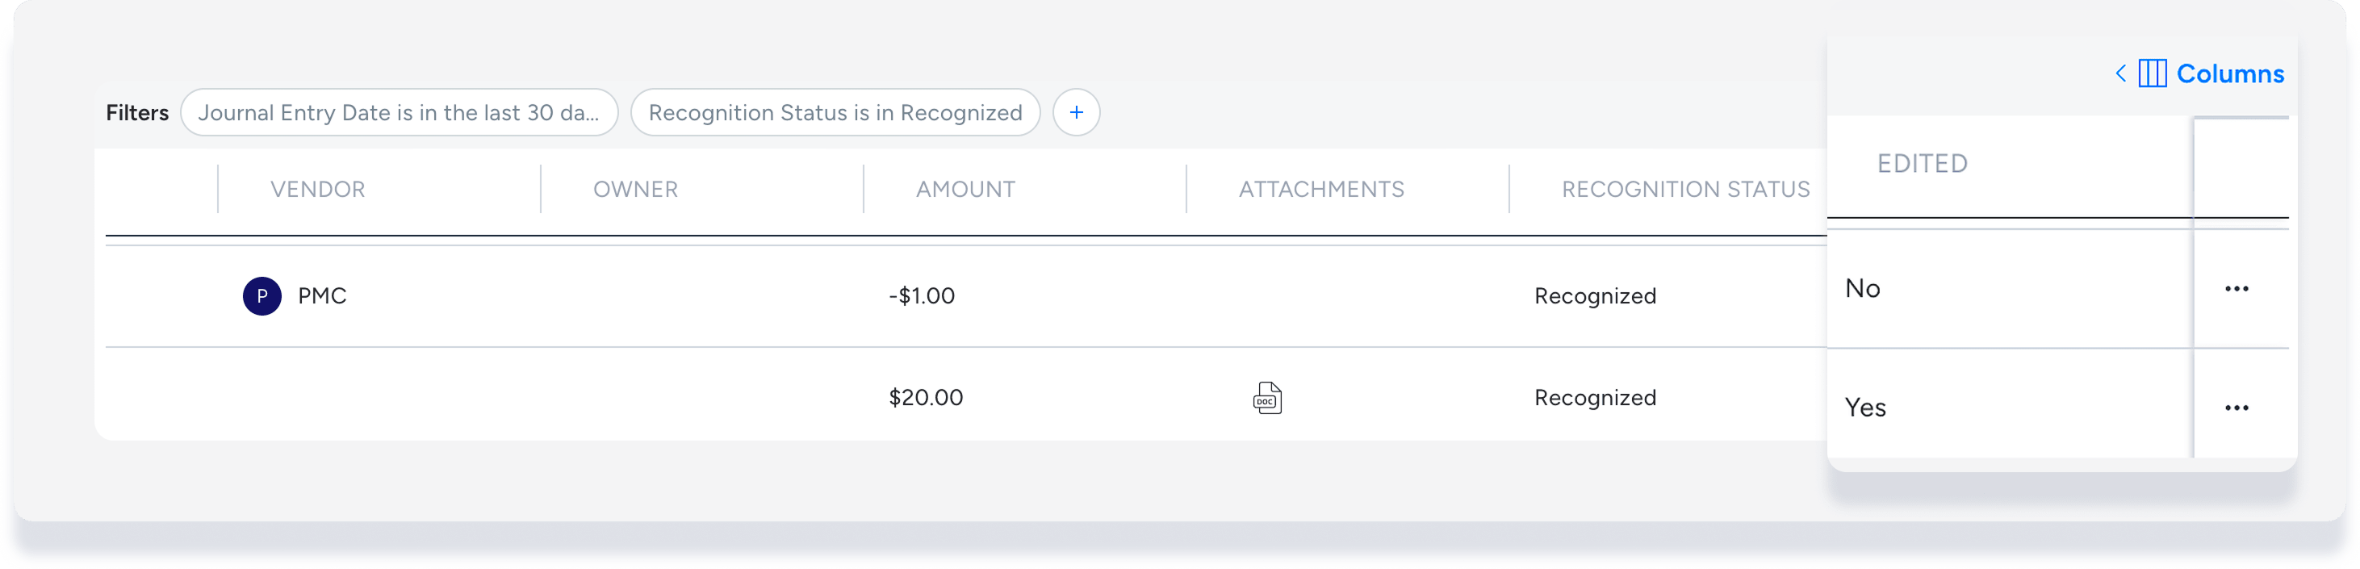Screen dimensions: 2360x569
Task: Open three-dot menu for the Yes row
Action: [x=2237, y=408]
